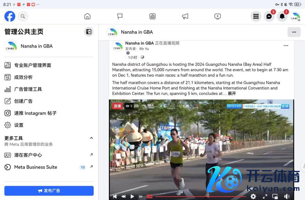305x200 pixels.
Task: Open the profile account dropdown avatar
Action: tap(295, 16)
